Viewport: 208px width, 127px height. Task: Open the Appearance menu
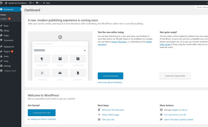[10, 47]
